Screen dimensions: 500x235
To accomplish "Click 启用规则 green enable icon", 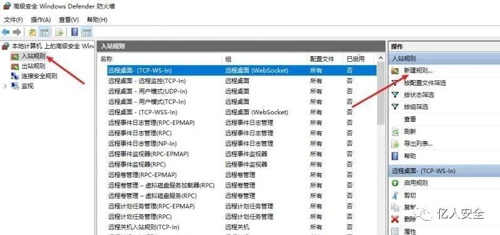I will [x=395, y=183].
